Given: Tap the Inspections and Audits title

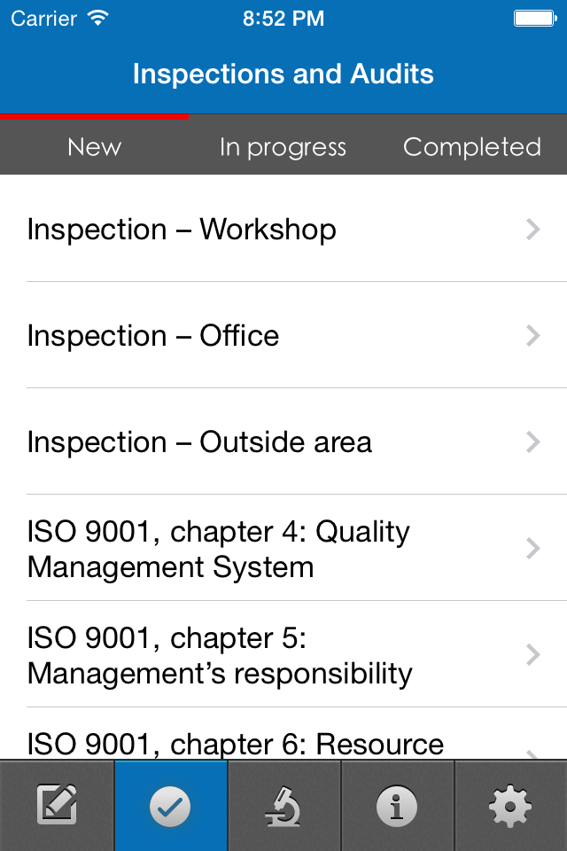Looking at the screenshot, I should click(x=283, y=74).
